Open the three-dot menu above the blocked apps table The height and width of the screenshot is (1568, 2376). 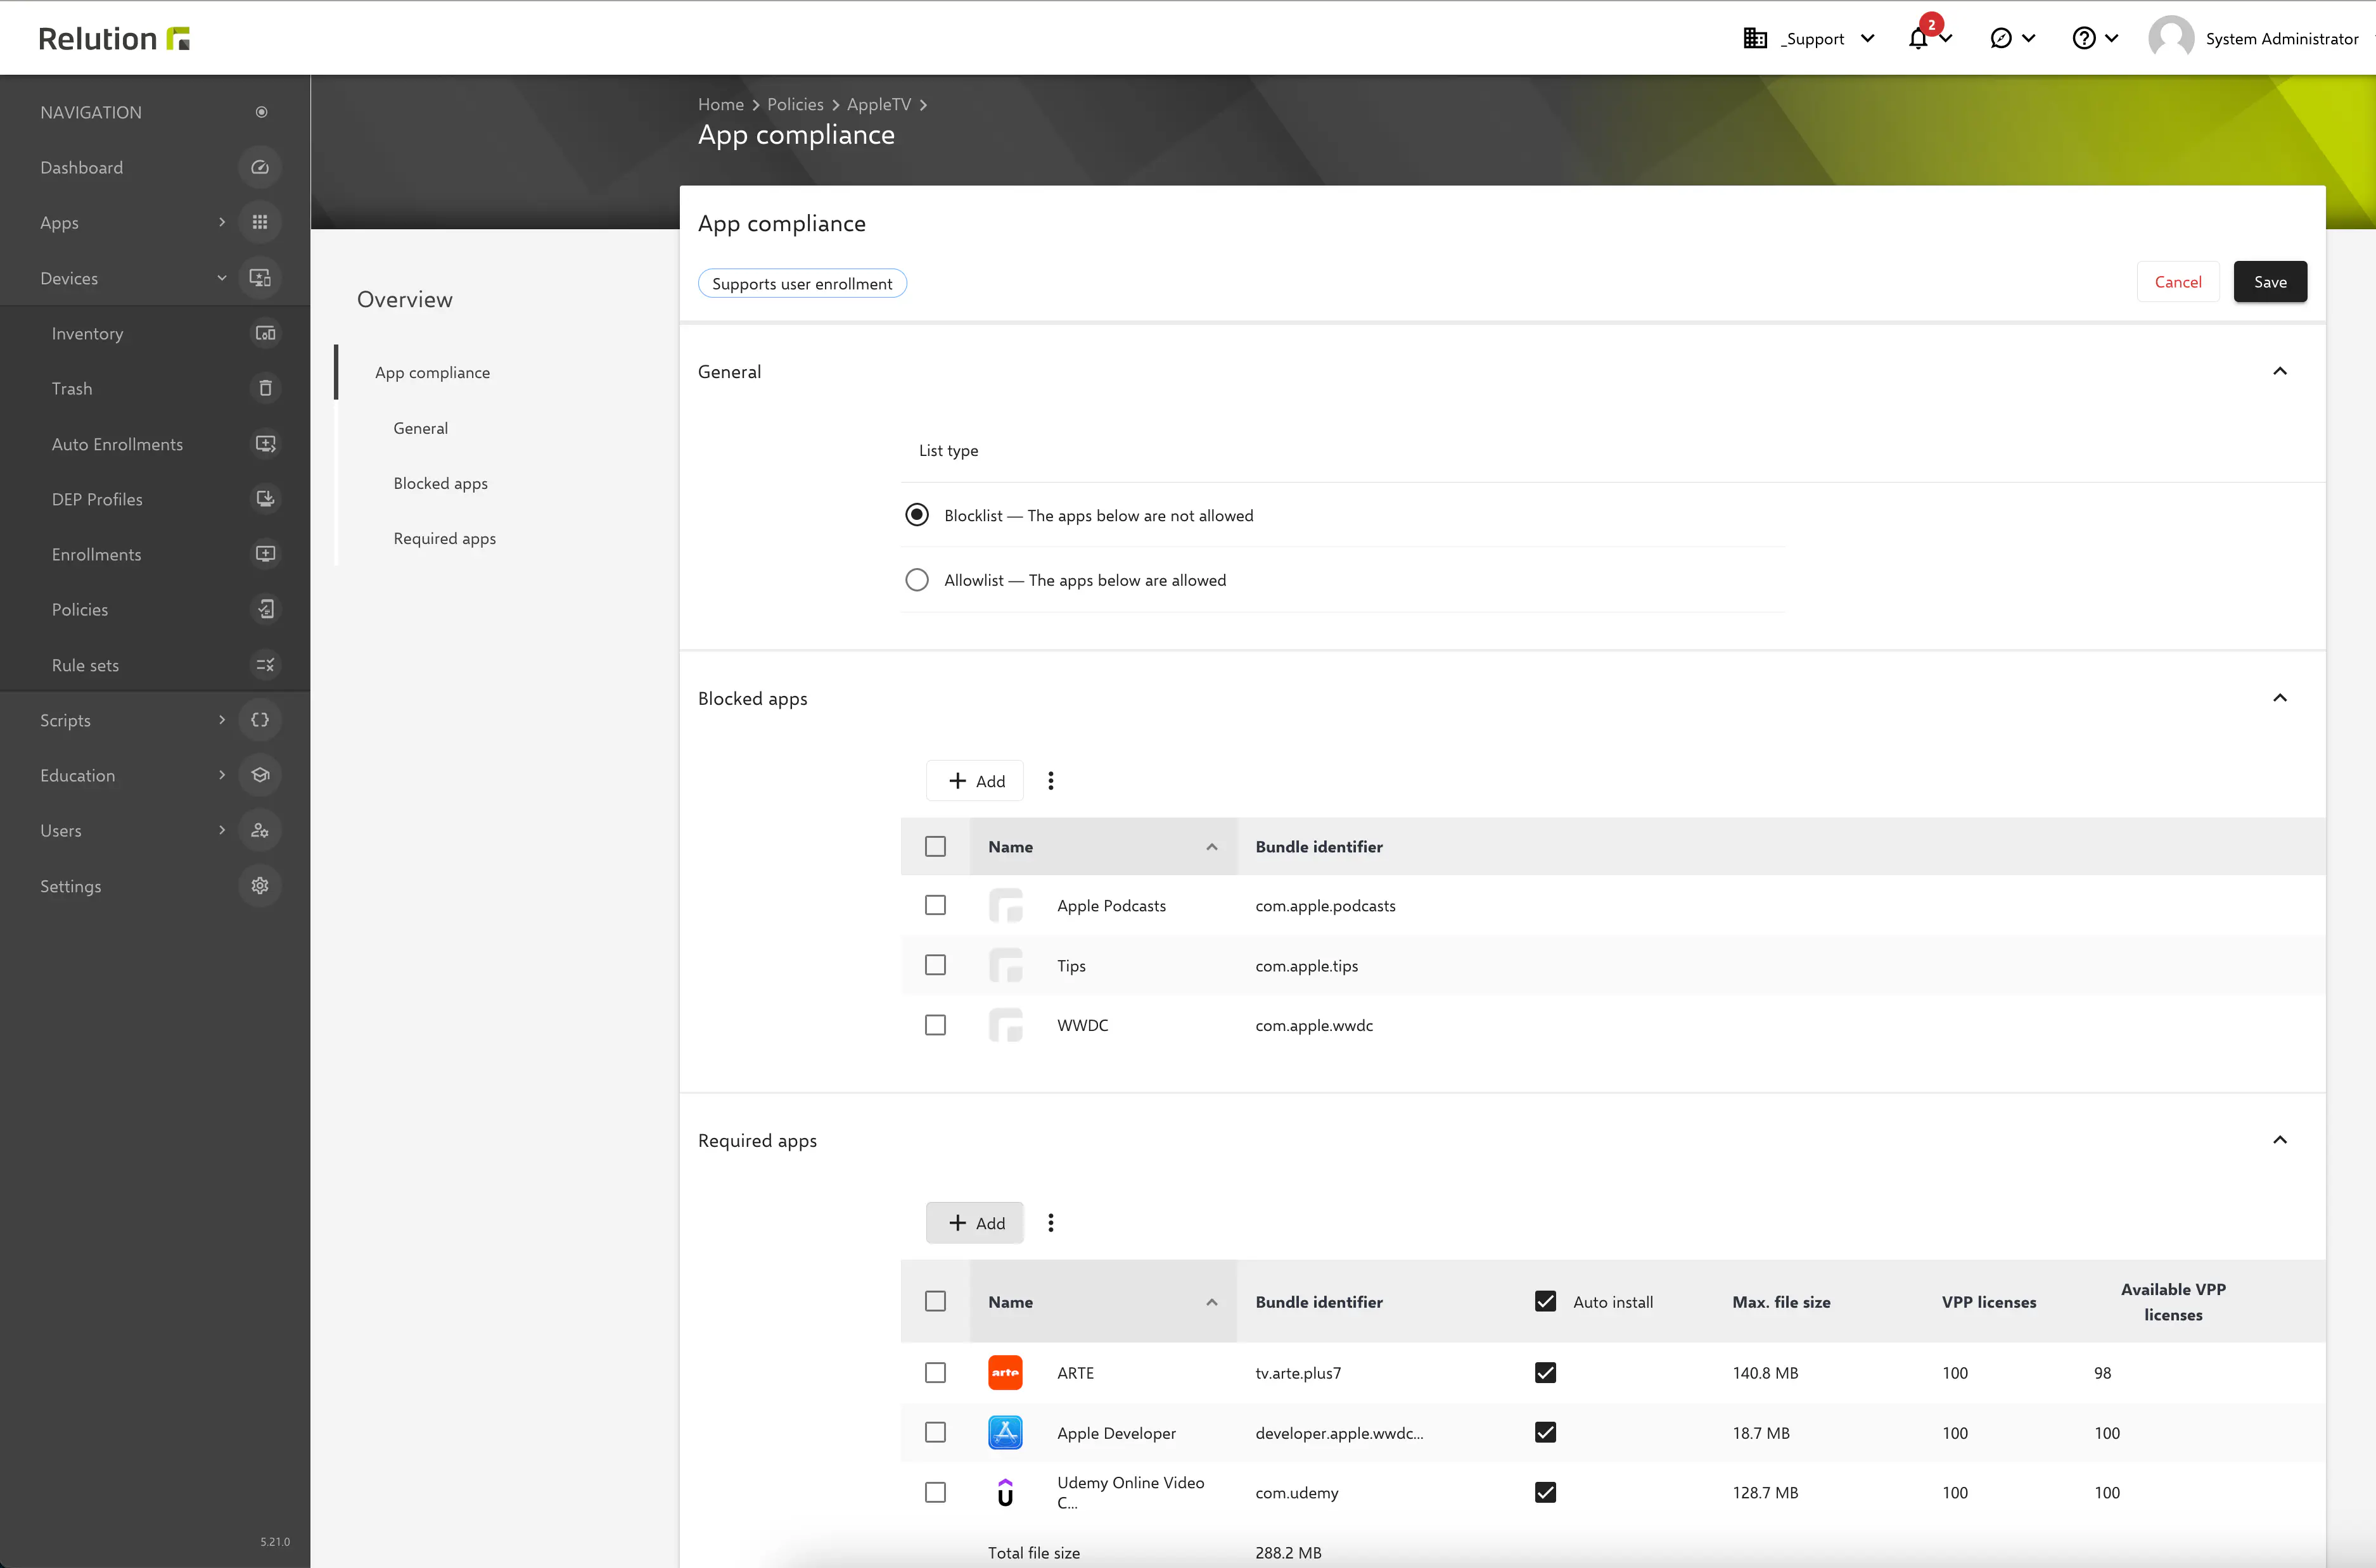pos(1051,780)
